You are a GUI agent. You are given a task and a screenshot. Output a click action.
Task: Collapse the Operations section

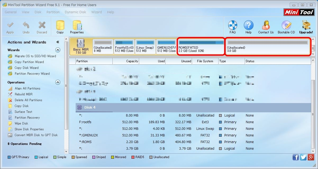tap(58, 82)
